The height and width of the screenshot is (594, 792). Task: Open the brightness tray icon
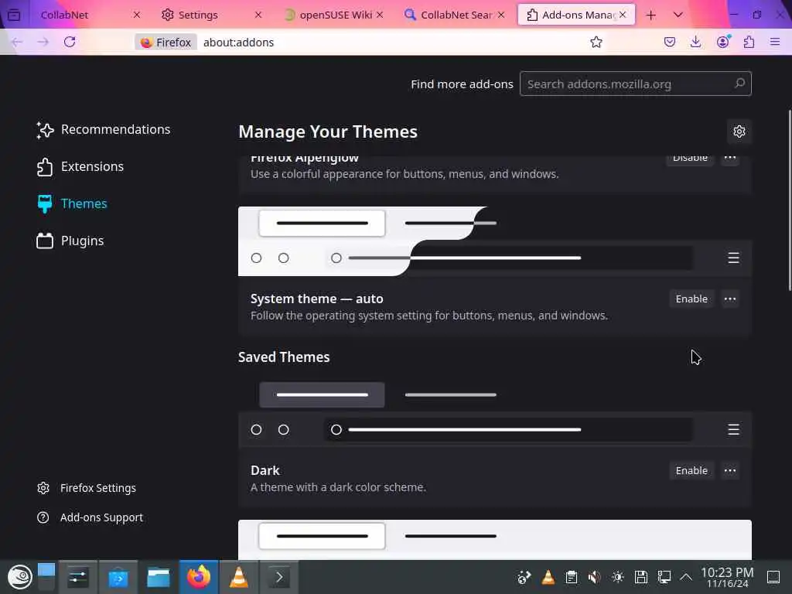[618, 577]
